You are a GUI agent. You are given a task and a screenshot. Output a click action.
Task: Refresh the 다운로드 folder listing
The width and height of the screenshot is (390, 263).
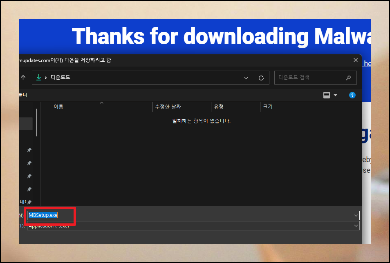tap(261, 78)
